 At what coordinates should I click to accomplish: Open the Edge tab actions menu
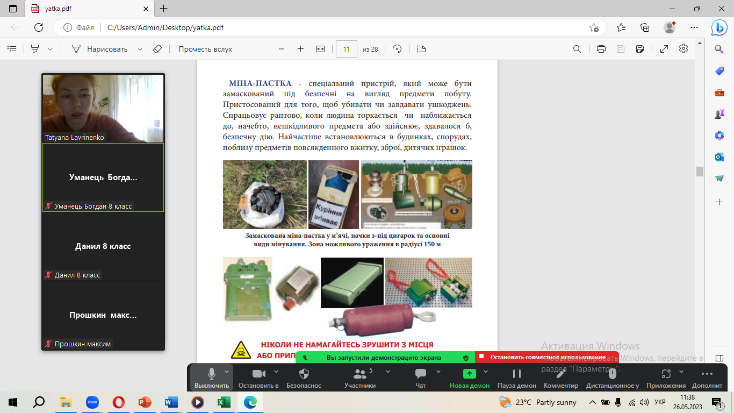[x=13, y=9]
